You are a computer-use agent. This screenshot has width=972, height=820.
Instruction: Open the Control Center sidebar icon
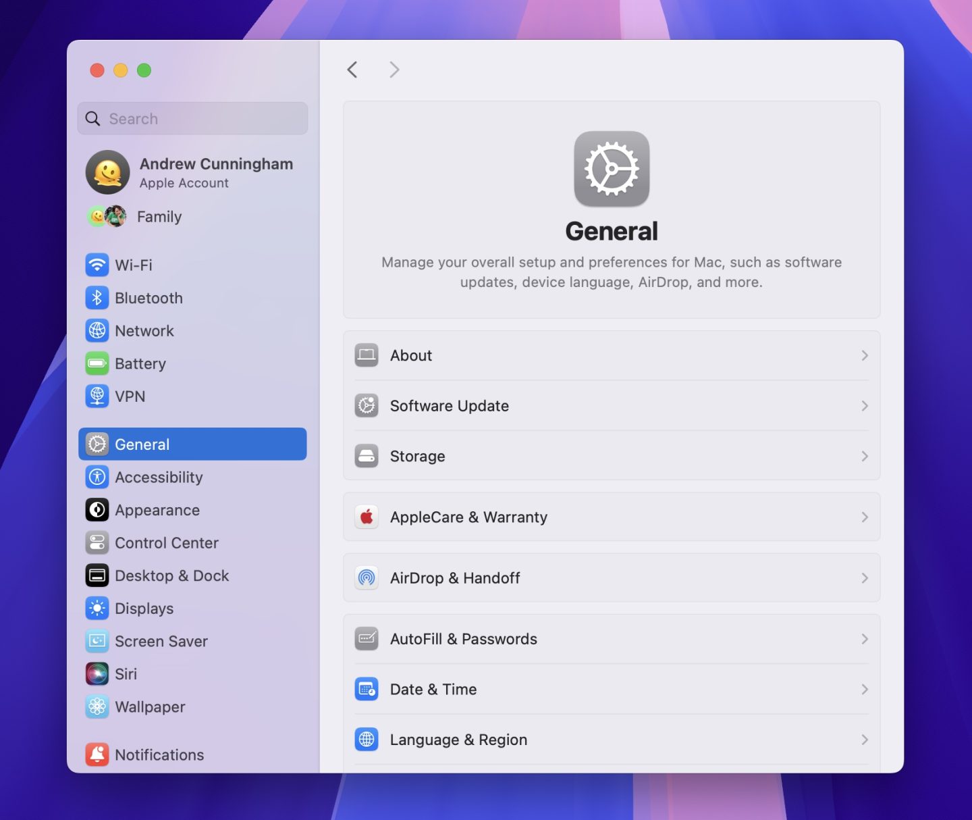click(97, 543)
